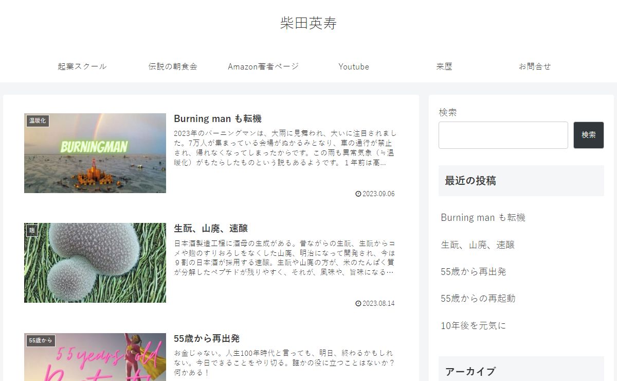Image resolution: width=617 pixels, height=381 pixels.
Task: Click the 温暖化 category label
Action: pyautogui.click(x=38, y=121)
